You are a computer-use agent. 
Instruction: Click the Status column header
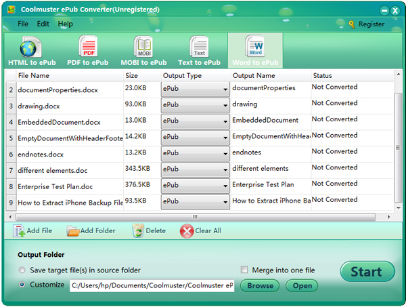tap(353, 75)
